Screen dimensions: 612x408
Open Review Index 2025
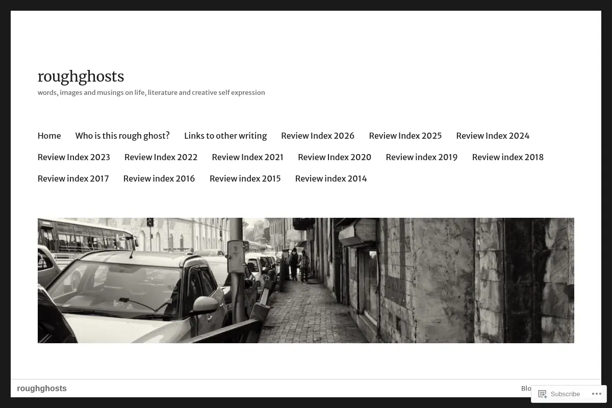(x=405, y=136)
